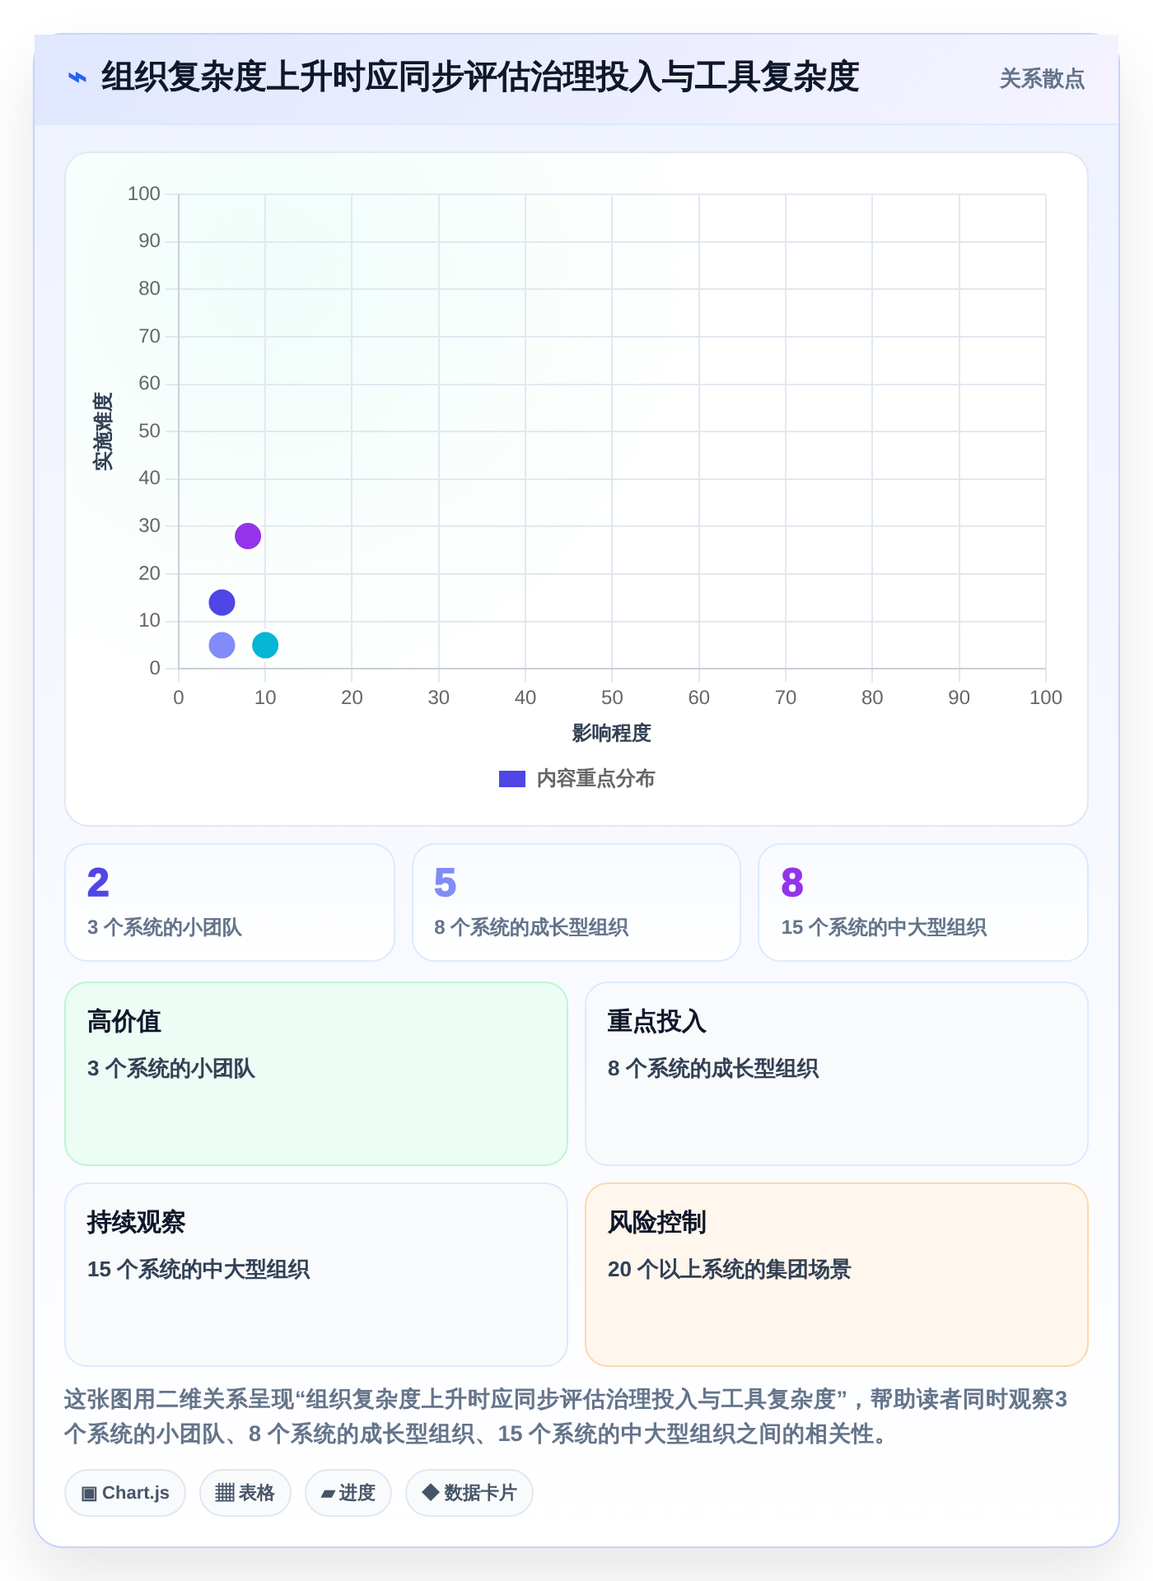Viewport: 1153px width, 1581px height.
Task: Click the 实施难度 y-axis title
Action: point(103,431)
